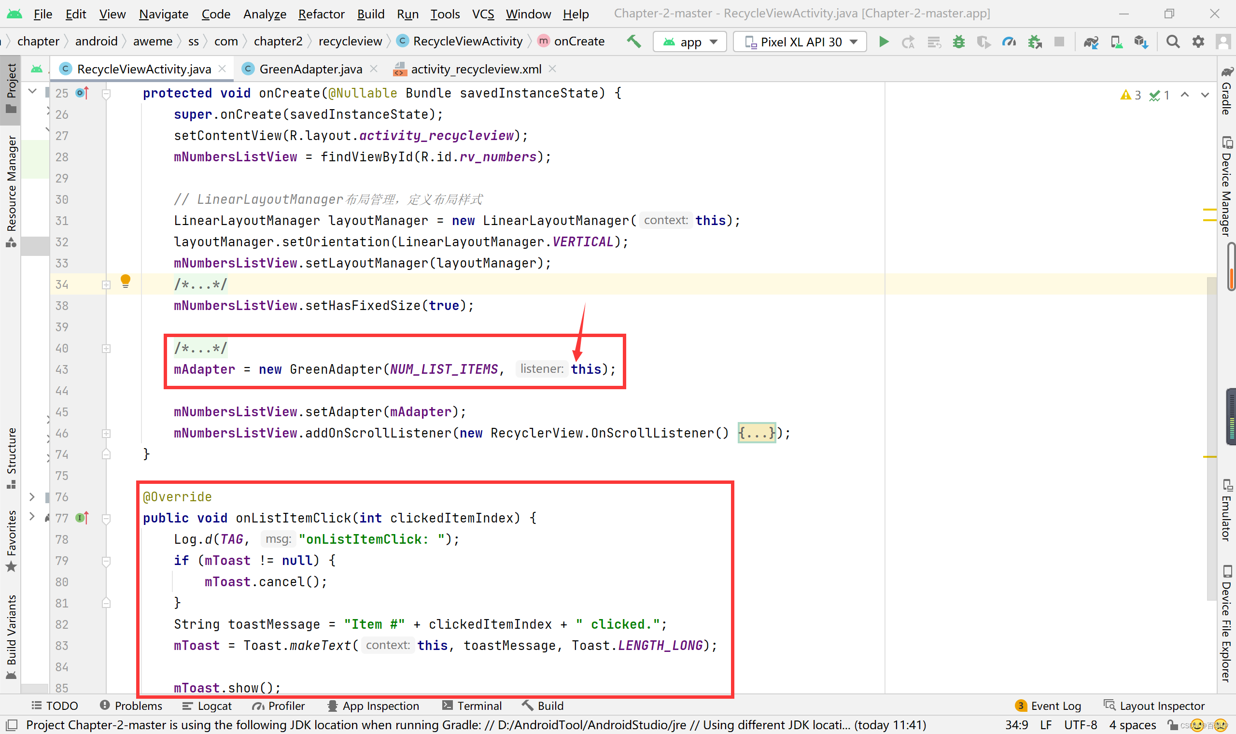This screenshot has height=734, width=1236.
Task: Open the Event Log button
Action: 1048,706
